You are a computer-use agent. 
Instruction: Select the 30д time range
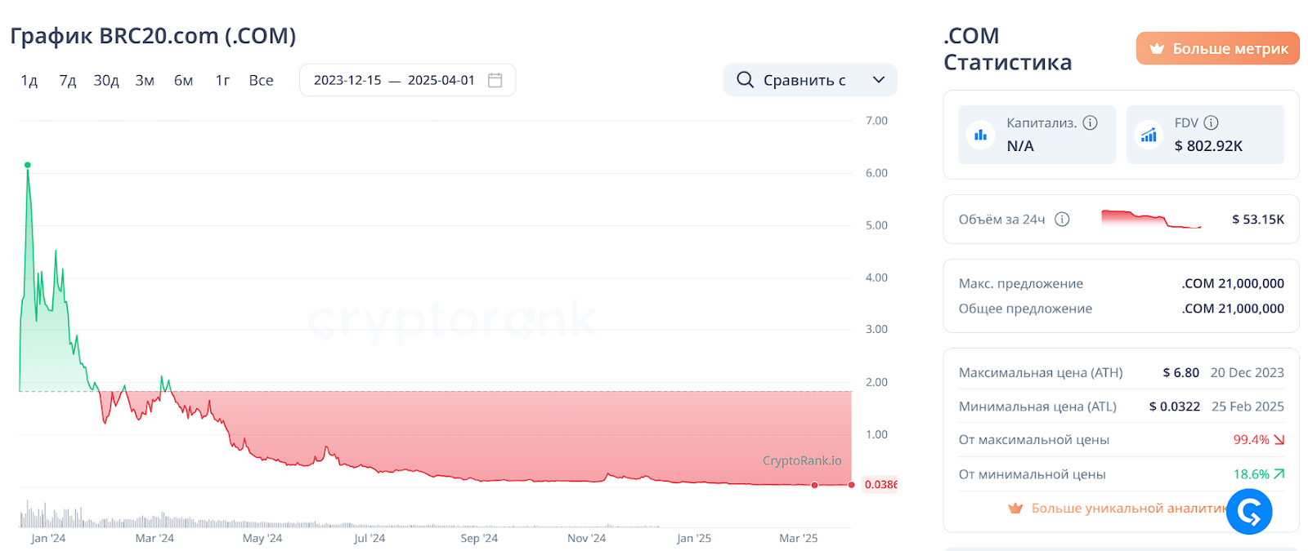[106, 80]
